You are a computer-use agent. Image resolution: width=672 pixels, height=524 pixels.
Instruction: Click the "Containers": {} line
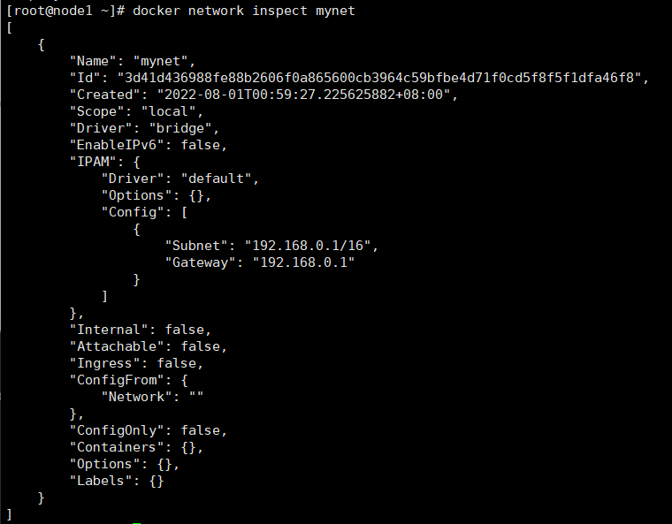pos(136,447)
